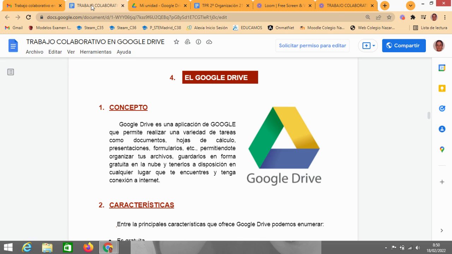
Task: Open the media controls icon
Action: point(424,17)
